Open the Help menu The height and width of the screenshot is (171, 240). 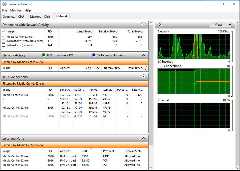28,10
